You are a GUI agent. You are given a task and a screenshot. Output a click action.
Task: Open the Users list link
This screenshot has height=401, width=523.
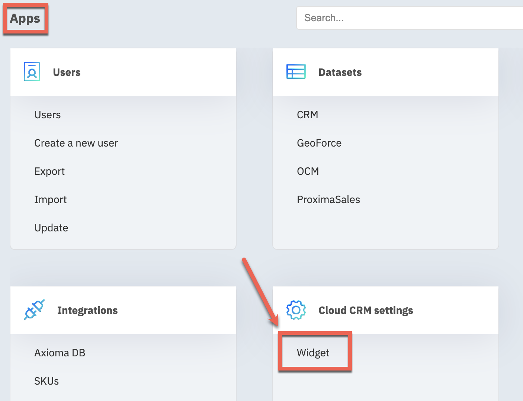click(48, 115)
